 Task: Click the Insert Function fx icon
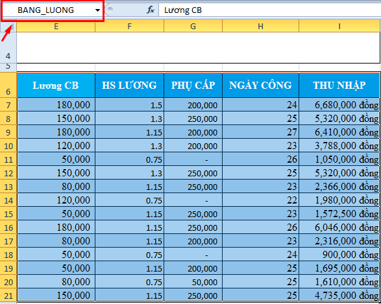click(151, 10)
